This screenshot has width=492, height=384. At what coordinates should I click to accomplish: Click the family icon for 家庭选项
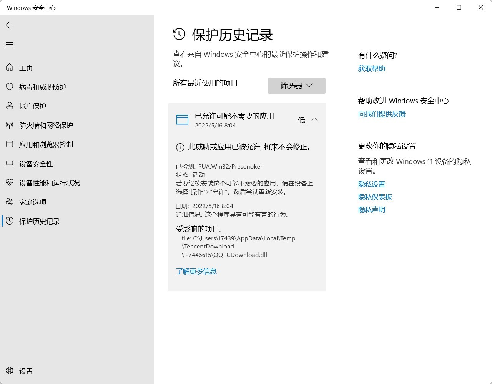point(10,202)
